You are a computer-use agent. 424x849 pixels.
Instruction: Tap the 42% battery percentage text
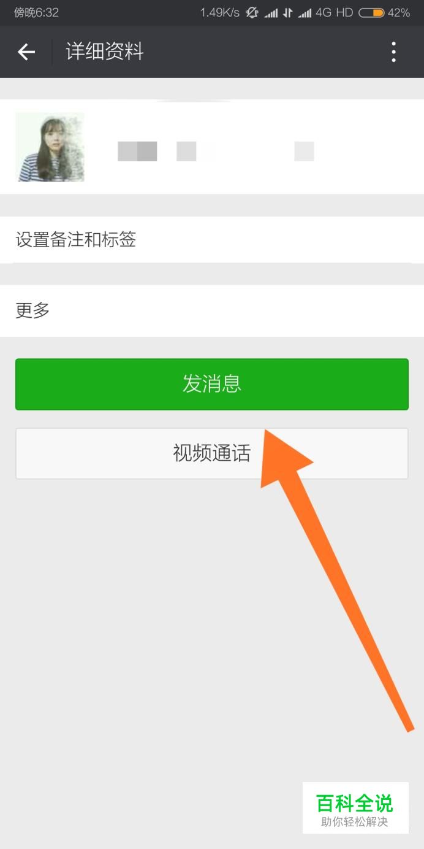(x=399, y=12)
